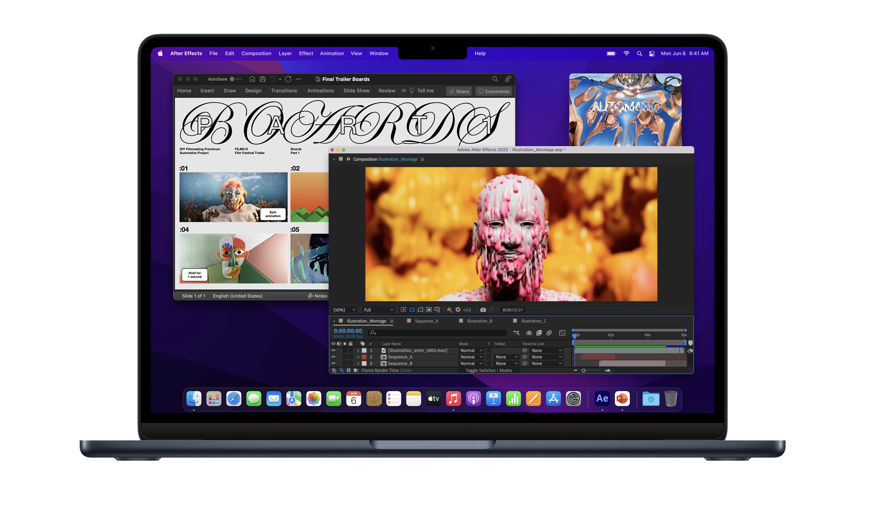Open the Composition menu in menu bar

(x=256, y=53)
